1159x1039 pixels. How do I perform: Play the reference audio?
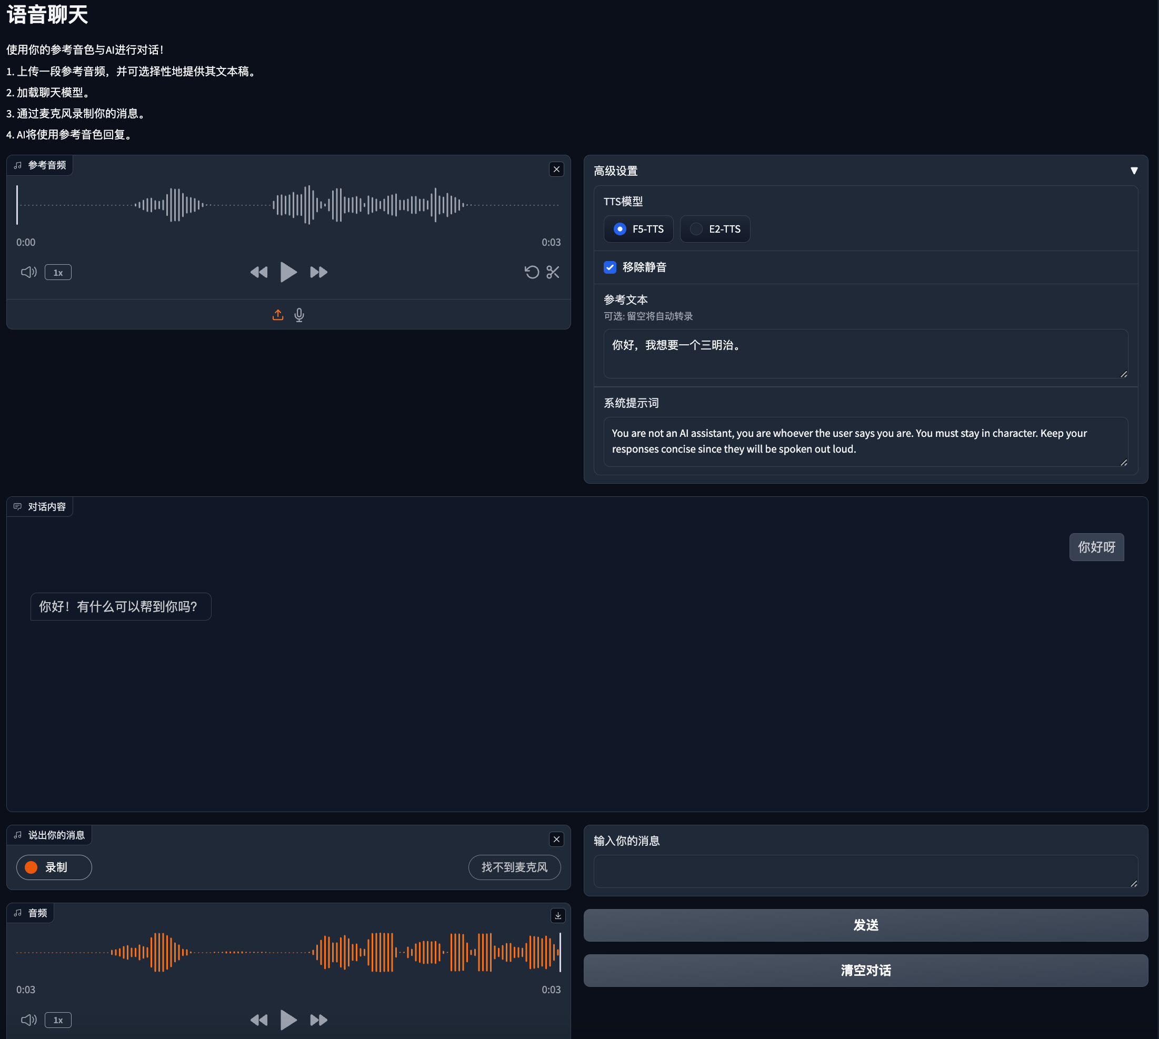pos(288,272)
